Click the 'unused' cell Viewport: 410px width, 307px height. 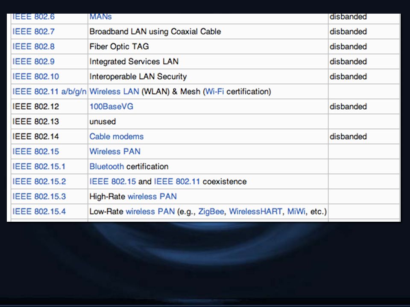tap(208, 122)
